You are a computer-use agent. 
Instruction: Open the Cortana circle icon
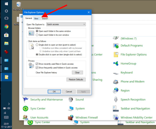tap(6, 11)
